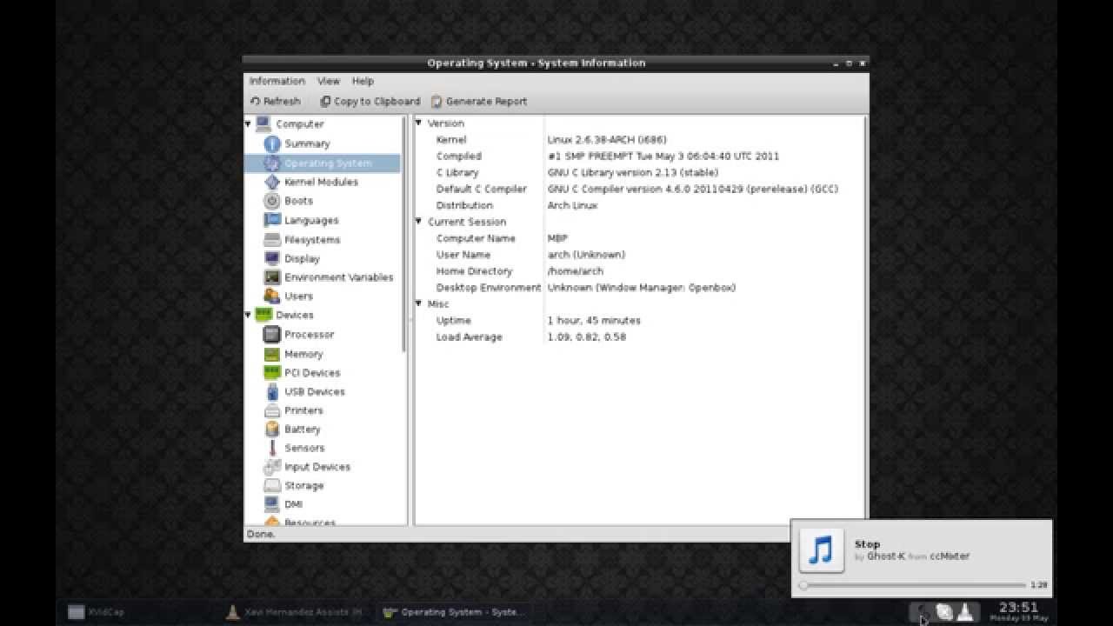
Task: Click the Arch Linux distribution value
Action: click(572, 205)
